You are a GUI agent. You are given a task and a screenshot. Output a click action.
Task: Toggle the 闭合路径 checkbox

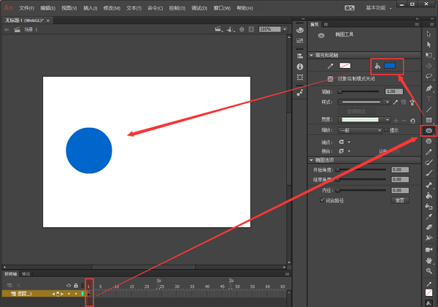[x=323, y=199]
